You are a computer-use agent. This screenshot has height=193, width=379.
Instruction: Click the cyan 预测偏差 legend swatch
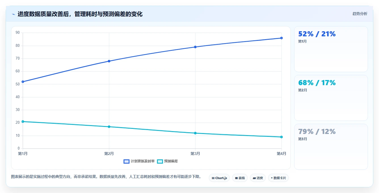tap(160, 161)
